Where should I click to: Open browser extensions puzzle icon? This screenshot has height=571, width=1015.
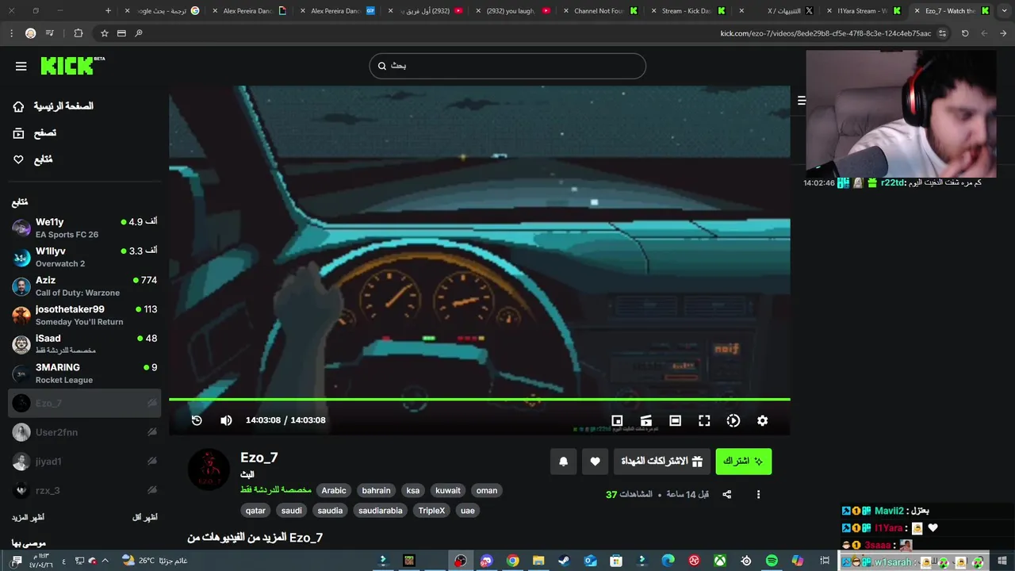click(78, 33)
